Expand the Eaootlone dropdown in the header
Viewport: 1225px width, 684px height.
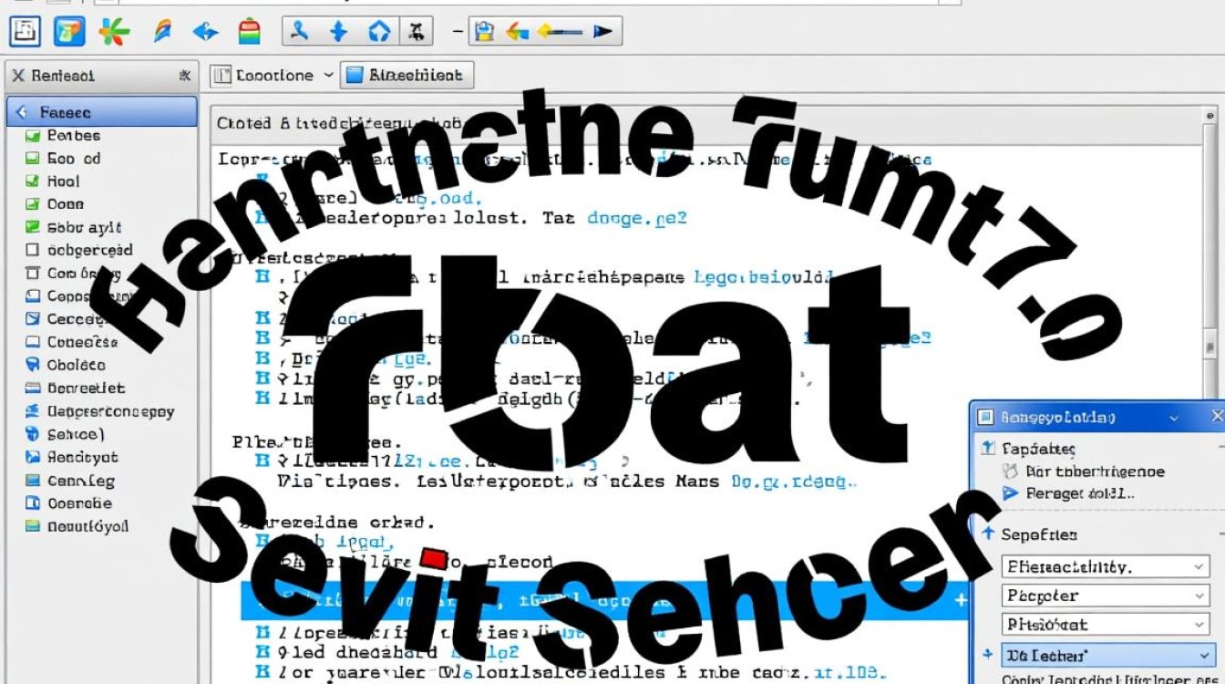[272, 76]
